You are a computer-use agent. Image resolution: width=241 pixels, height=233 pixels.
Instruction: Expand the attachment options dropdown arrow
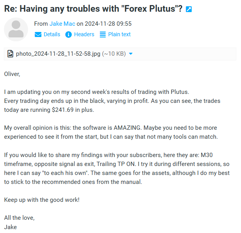click(131, 54)
